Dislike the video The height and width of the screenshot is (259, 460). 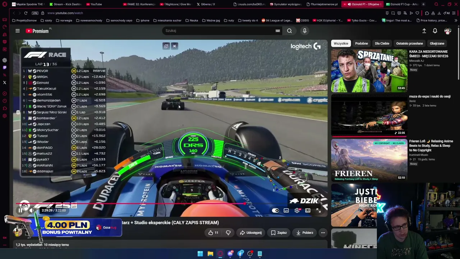(228, 233)
